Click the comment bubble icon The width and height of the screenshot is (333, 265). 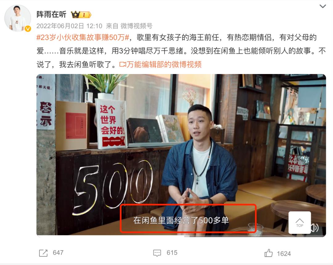(157, 253)
